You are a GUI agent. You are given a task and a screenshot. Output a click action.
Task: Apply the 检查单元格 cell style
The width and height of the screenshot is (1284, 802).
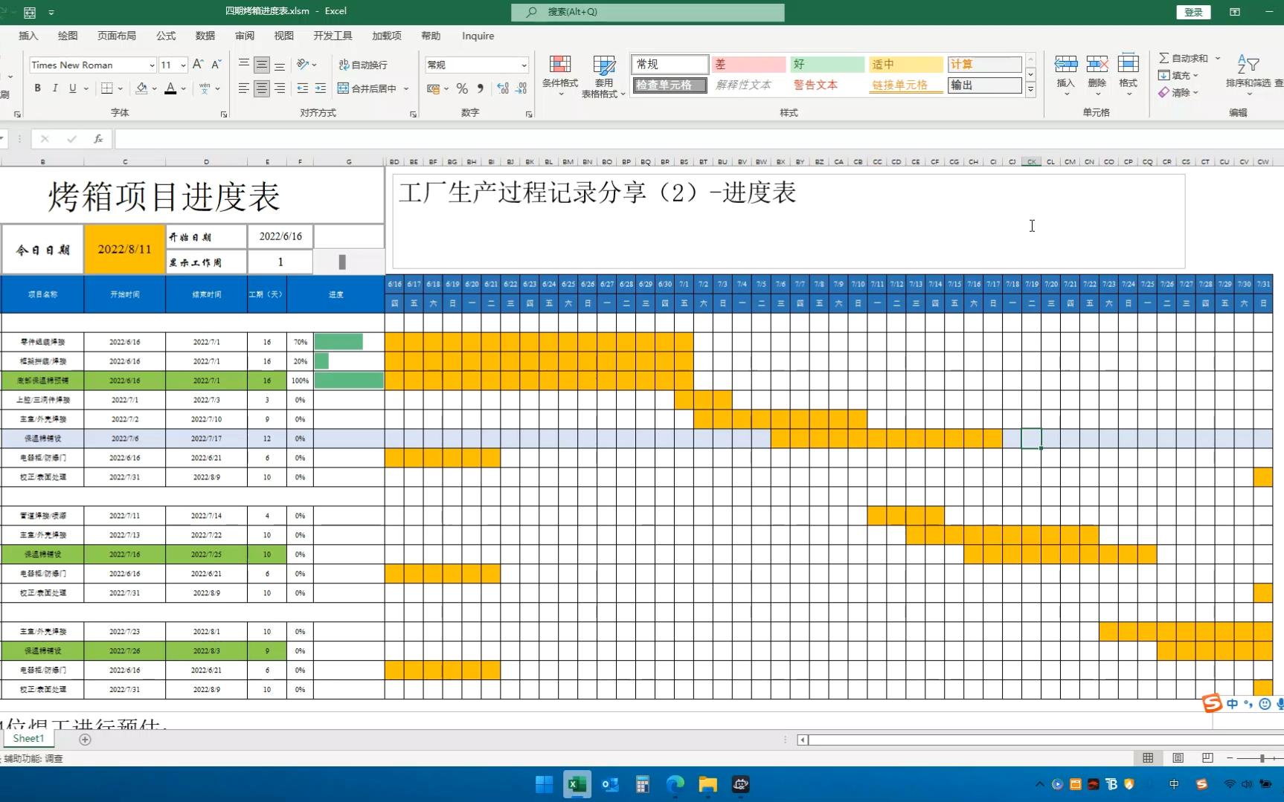668,85
